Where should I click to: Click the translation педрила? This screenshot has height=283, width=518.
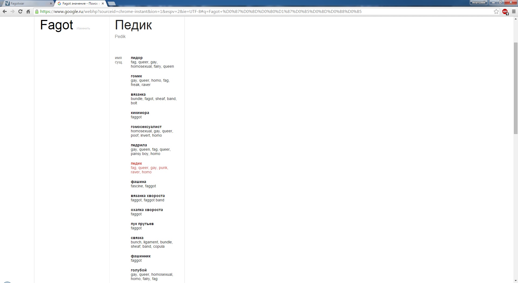pos(139,145)
